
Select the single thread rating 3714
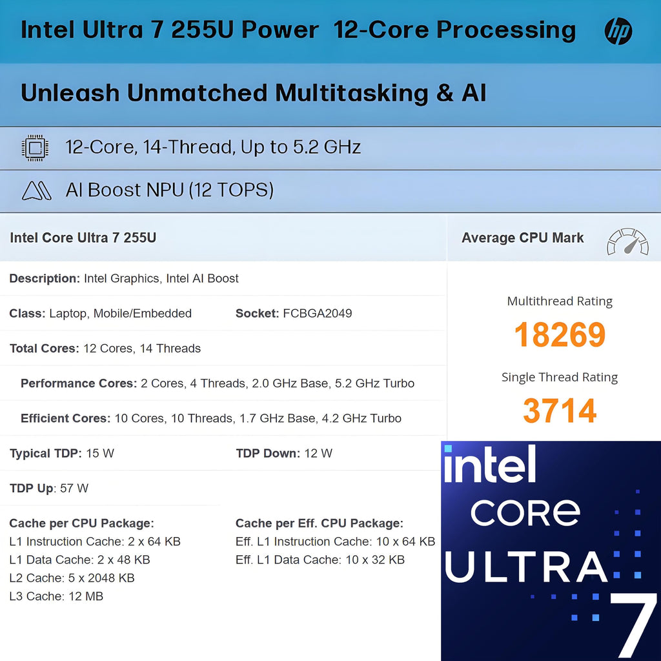pos(560,411)
